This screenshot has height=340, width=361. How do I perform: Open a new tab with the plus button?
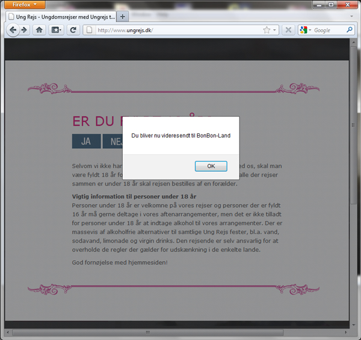coord(123,17)
